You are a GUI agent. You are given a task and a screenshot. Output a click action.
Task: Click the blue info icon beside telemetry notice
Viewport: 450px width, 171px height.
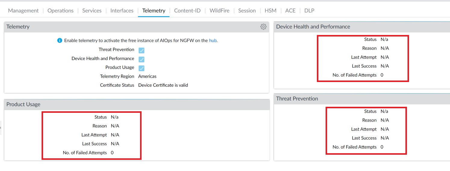(60, 40)
